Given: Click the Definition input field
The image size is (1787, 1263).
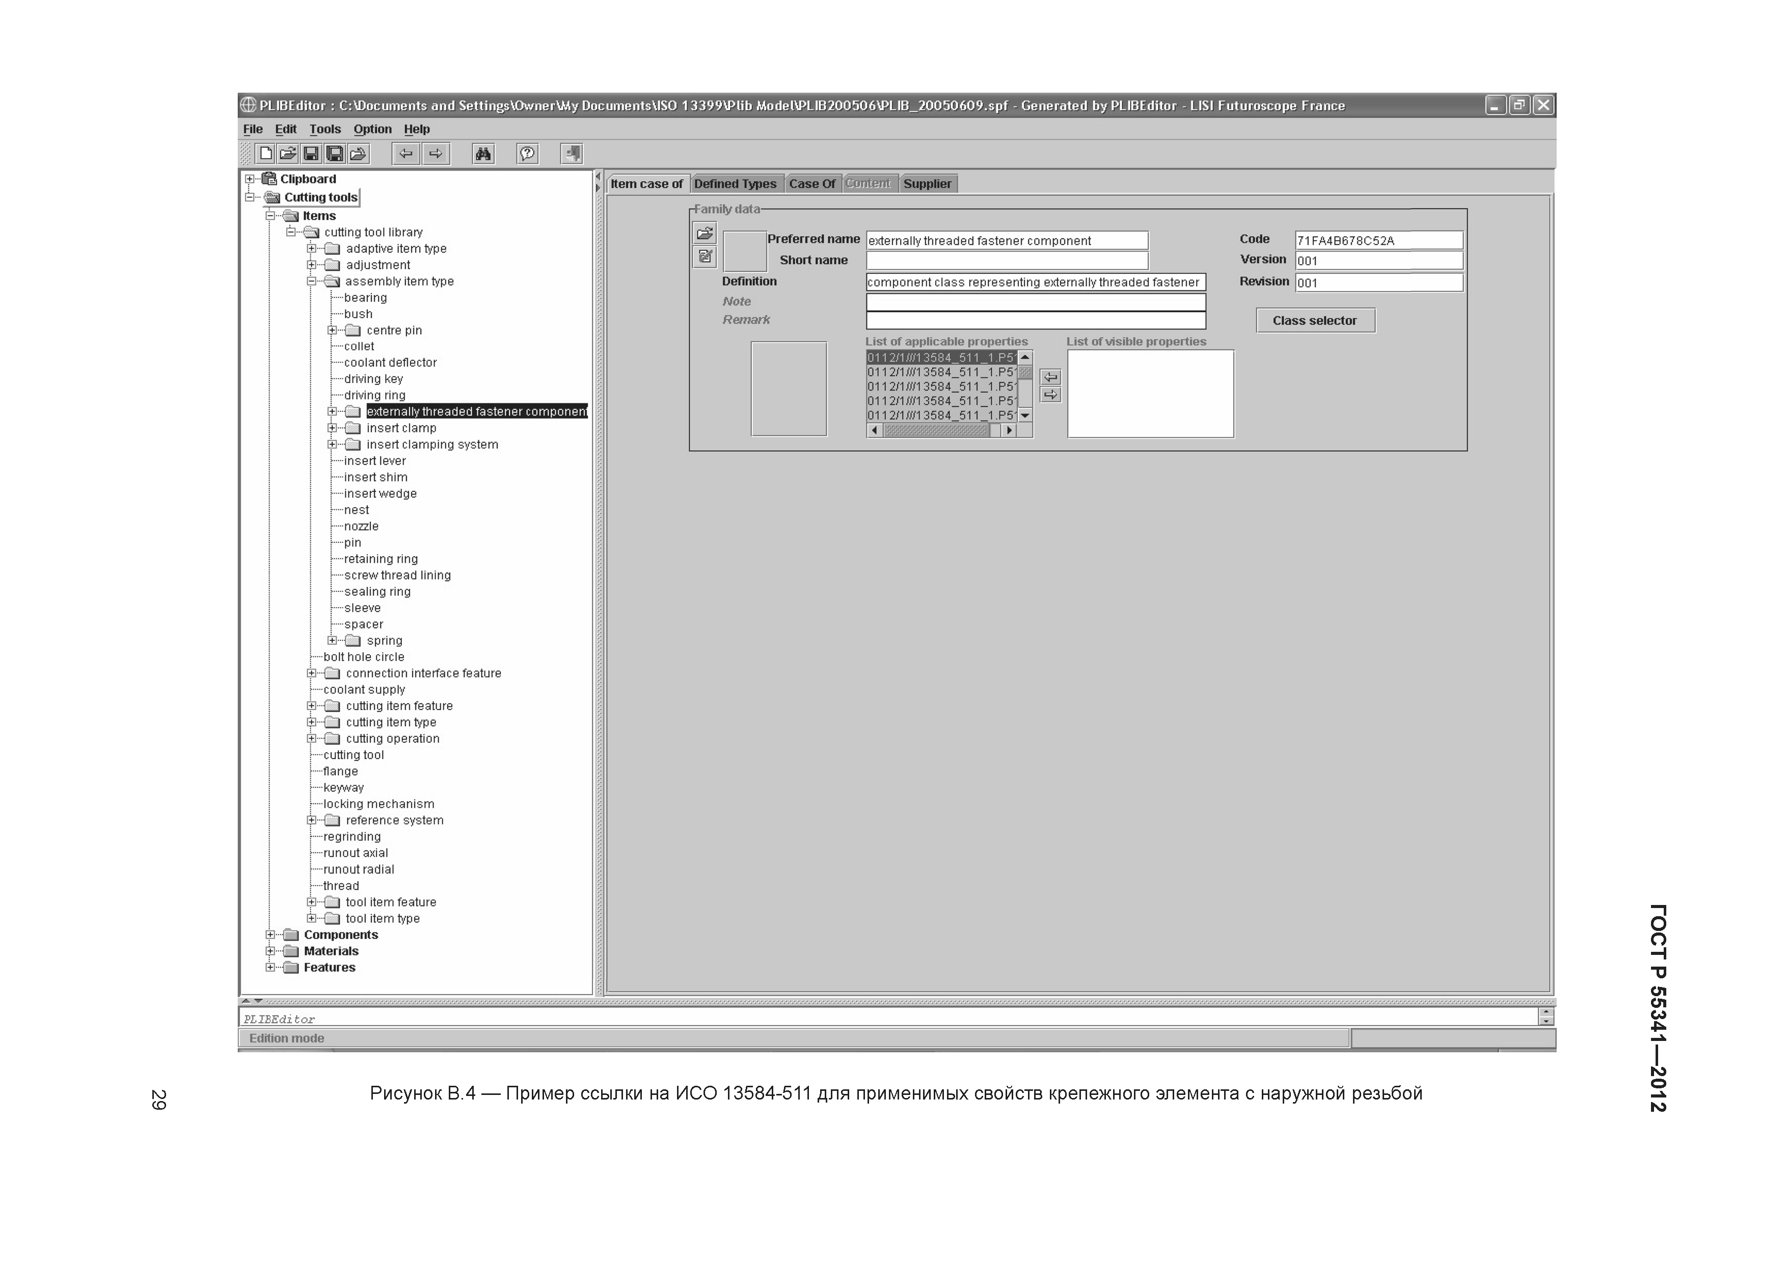Looking at the screenshot, I should (x=1036, y=283).
